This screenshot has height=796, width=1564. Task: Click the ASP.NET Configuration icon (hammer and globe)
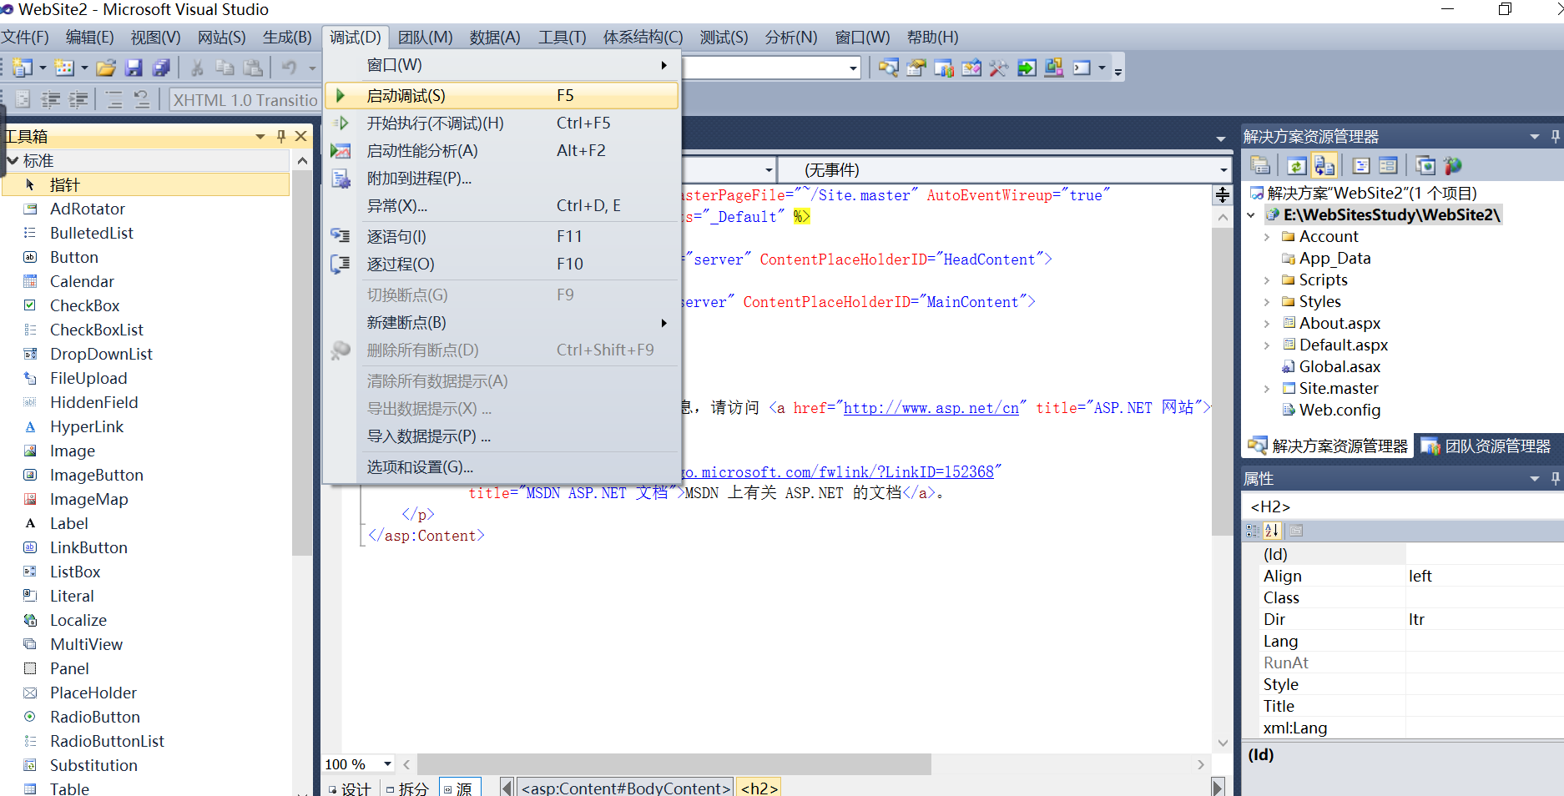click(1452, 164)
